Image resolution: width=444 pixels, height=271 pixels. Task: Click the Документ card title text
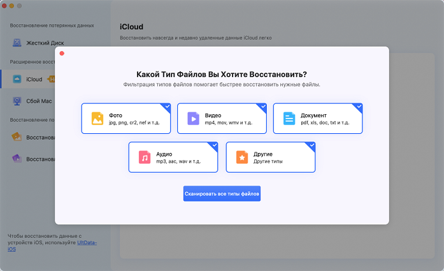313,115
